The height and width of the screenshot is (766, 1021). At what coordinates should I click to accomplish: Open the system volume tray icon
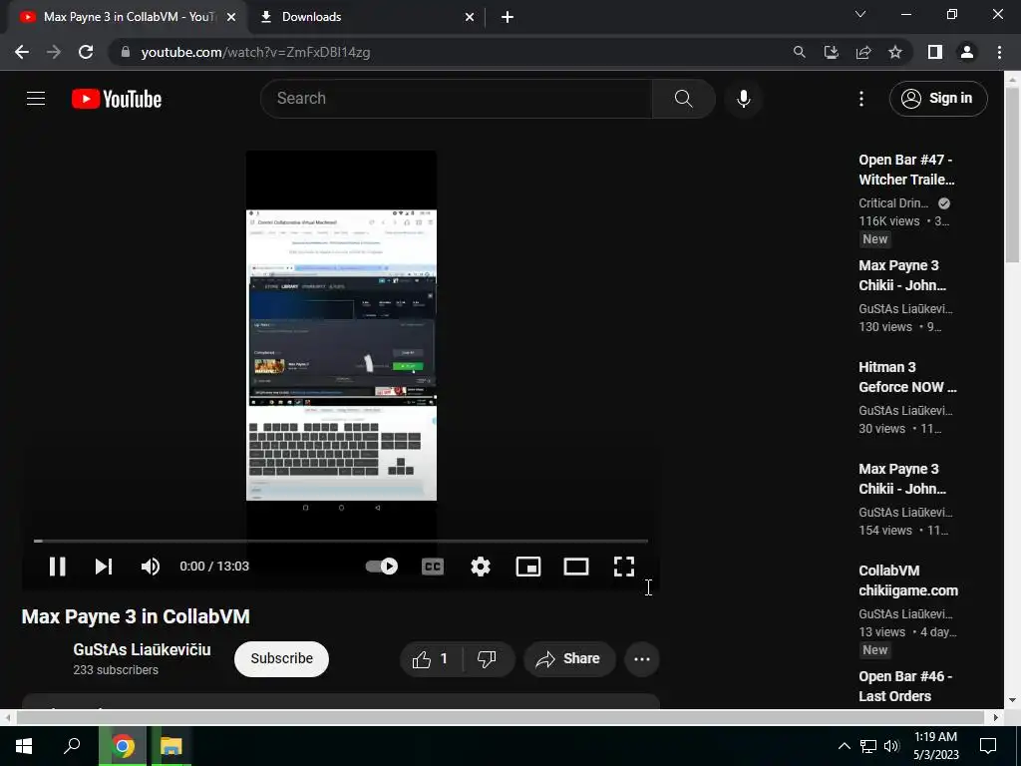[x=891, y=746]
